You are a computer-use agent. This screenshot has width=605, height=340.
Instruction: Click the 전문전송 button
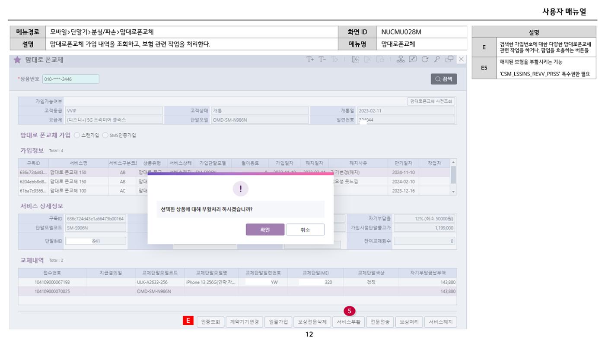[x=380, y=321]
